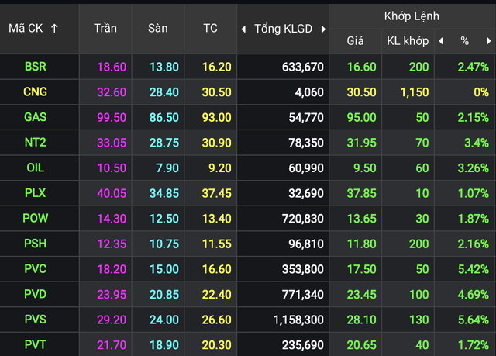Open the NT2 stock symbol
Viewport: 496px width, 356px height.
[35, 143]
